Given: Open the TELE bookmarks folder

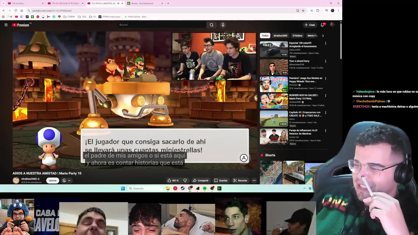Looking at the screenshot, I should click(x=82, y=17).
